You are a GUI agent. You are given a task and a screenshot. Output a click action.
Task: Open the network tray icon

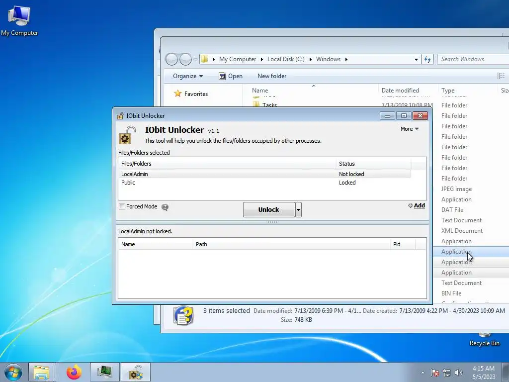point(447,373)
